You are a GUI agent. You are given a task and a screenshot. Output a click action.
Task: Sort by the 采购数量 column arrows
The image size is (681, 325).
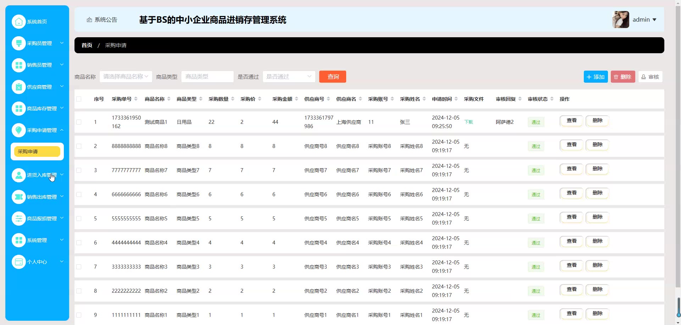click(233, 99)
